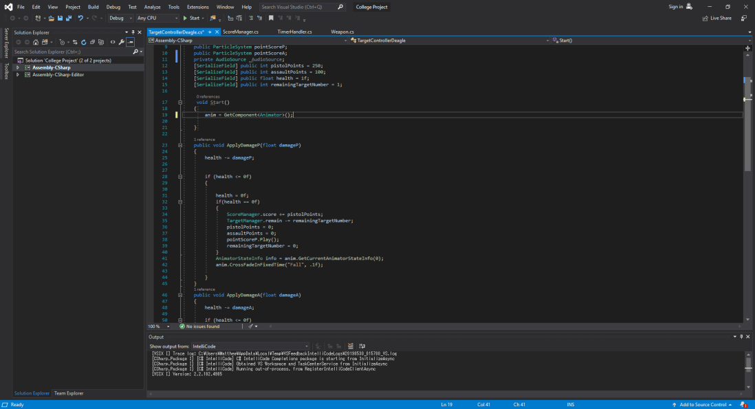Toggle auto-hide pin on Solution Explorer

133,32
